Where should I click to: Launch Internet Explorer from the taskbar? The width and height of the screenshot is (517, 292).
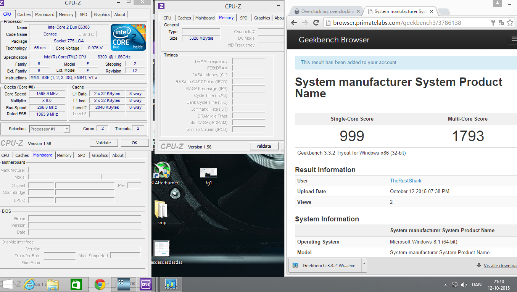[29, 284]
